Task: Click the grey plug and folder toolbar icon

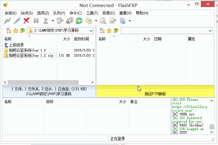Action: (x=70, y=21)
